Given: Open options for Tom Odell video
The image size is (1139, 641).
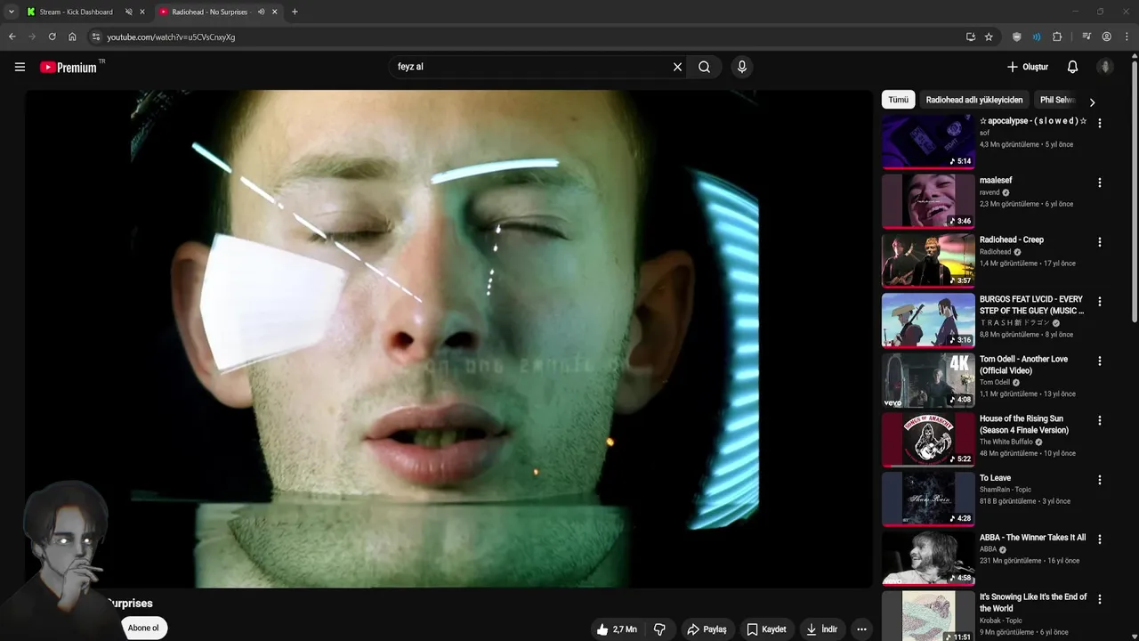Looking at the screenshot, I should coord(1100,361).
